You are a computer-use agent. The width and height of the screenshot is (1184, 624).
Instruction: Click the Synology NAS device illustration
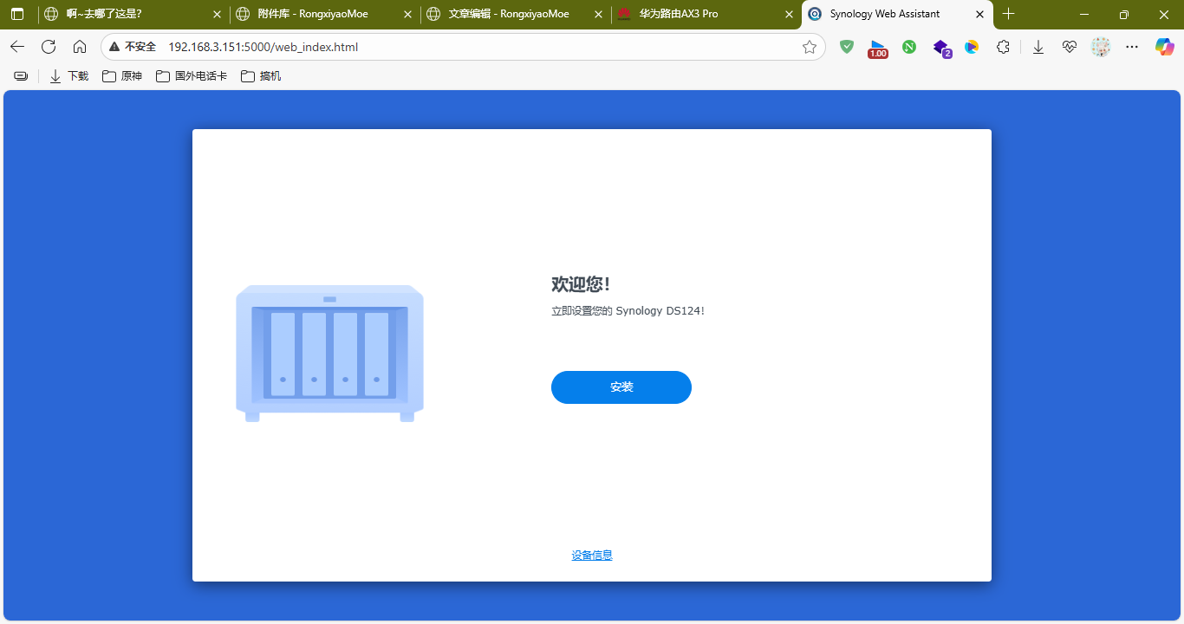329,354
